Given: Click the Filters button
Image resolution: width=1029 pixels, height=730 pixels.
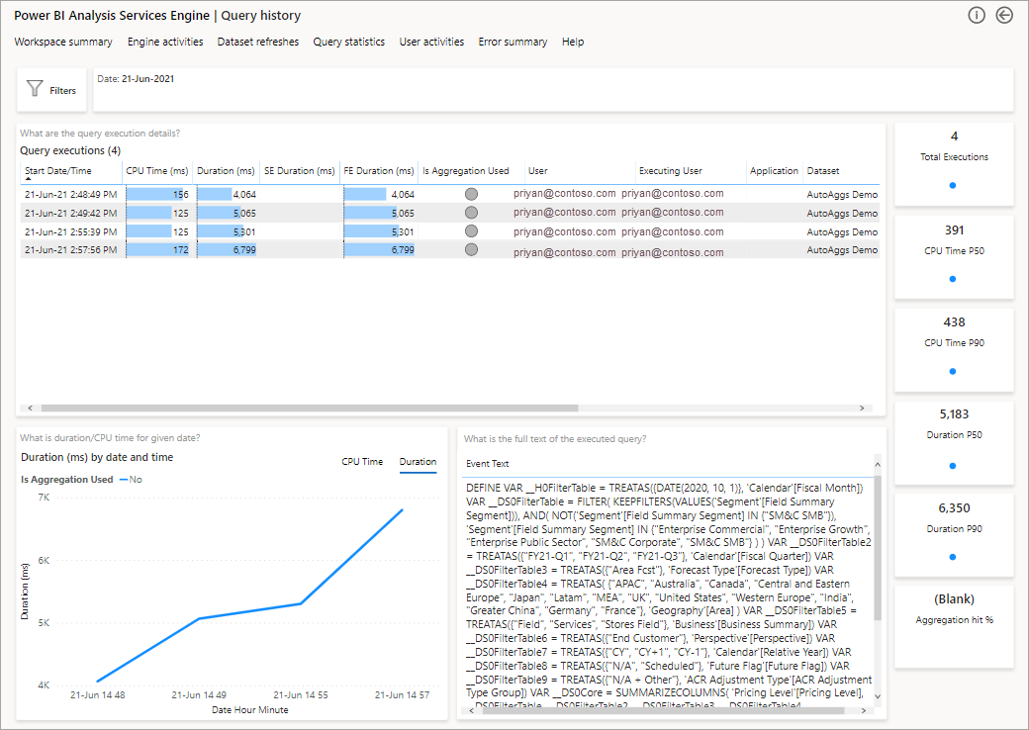Looking at the screenshot, I should pyautogui.click(x=51, y=89).
